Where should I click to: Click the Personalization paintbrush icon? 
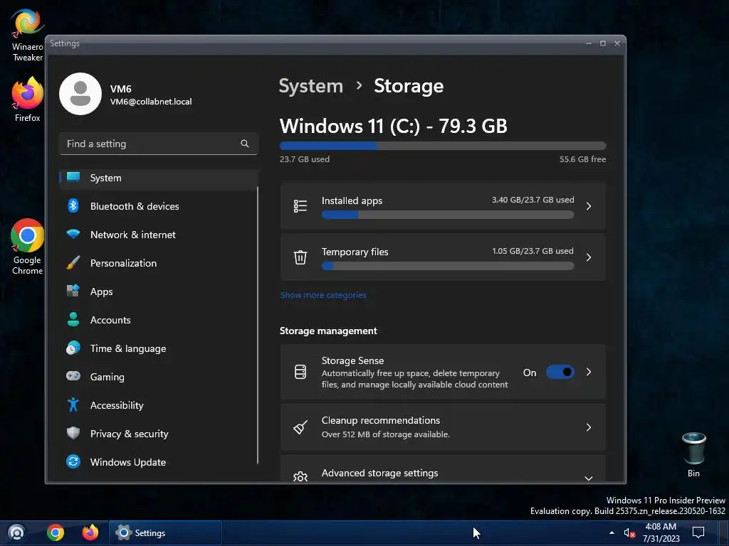[x=73, y=263]
